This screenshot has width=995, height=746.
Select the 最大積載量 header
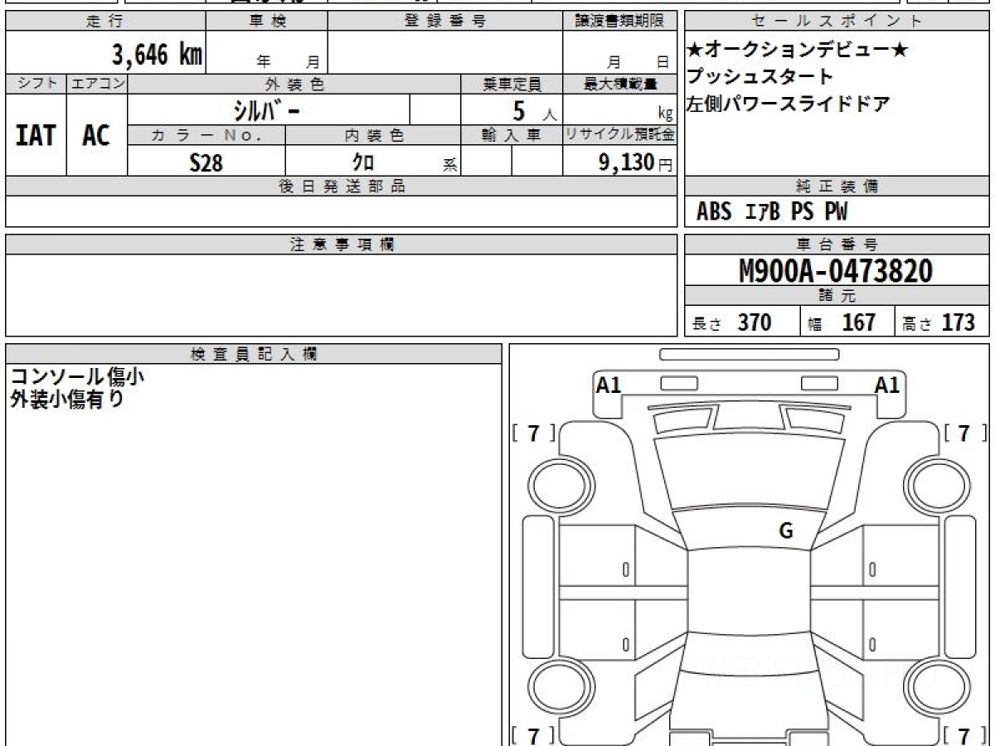(x=619, y=84)
